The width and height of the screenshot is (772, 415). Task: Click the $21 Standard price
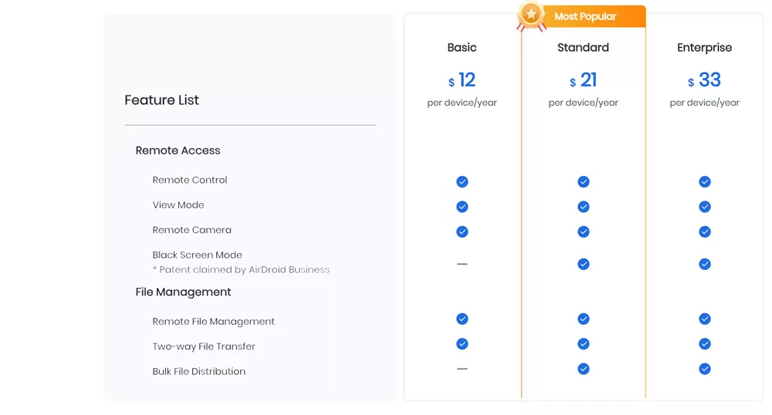click(x=583, y=80)
